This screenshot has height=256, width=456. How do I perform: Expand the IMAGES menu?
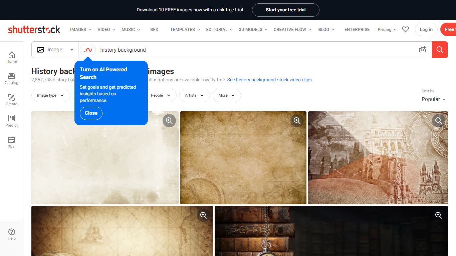point(80,30)
